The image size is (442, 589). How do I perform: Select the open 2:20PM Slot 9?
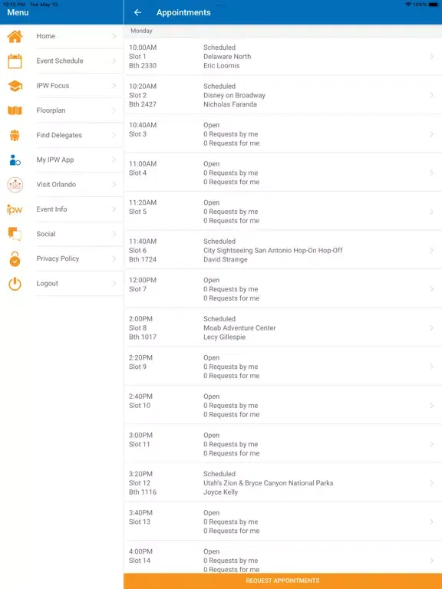click(x=282, y=367)
